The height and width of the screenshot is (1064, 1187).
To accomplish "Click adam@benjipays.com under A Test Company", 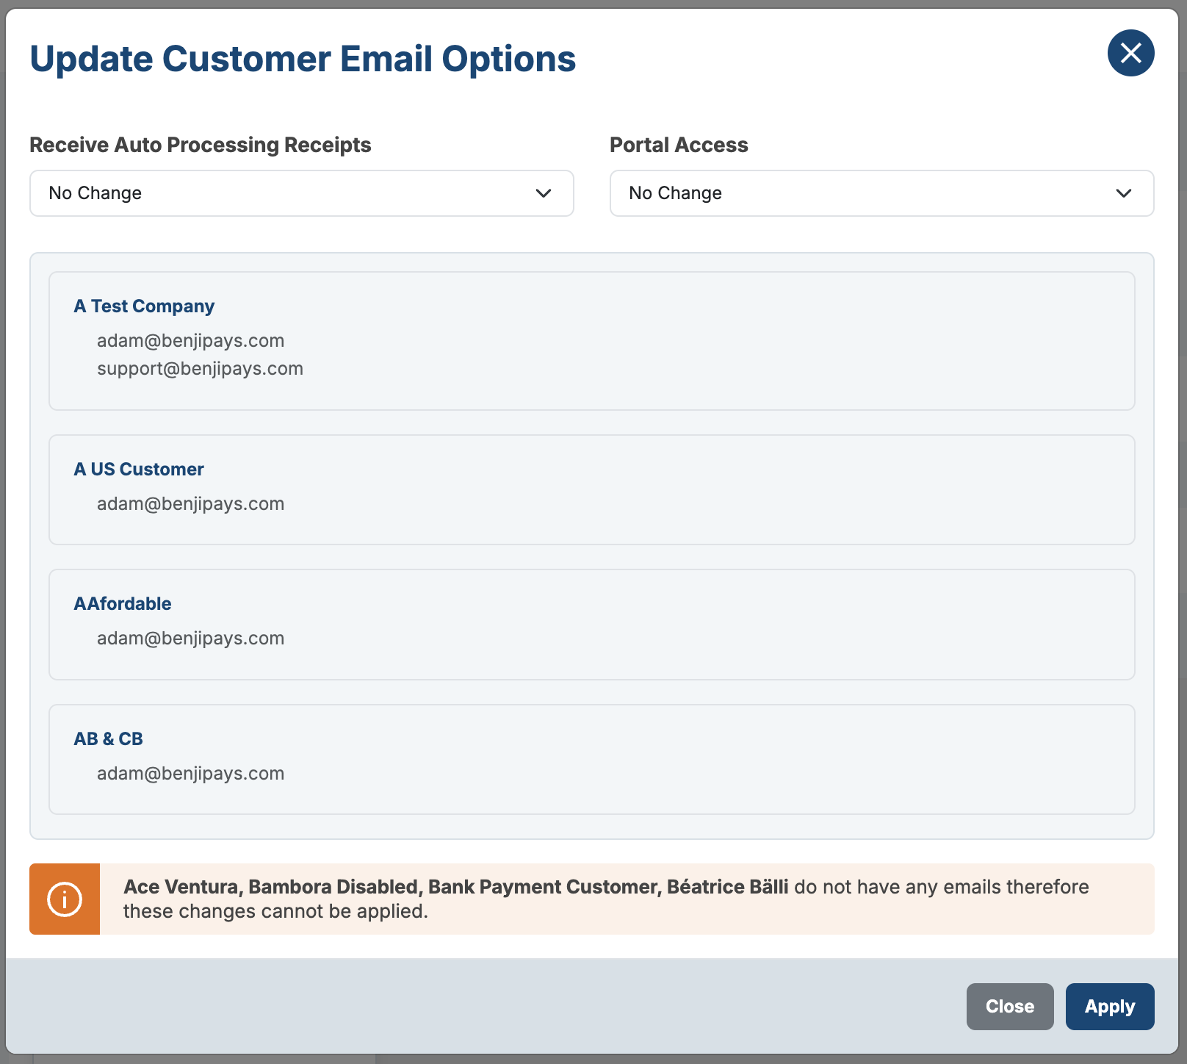I will pos(190,340).
